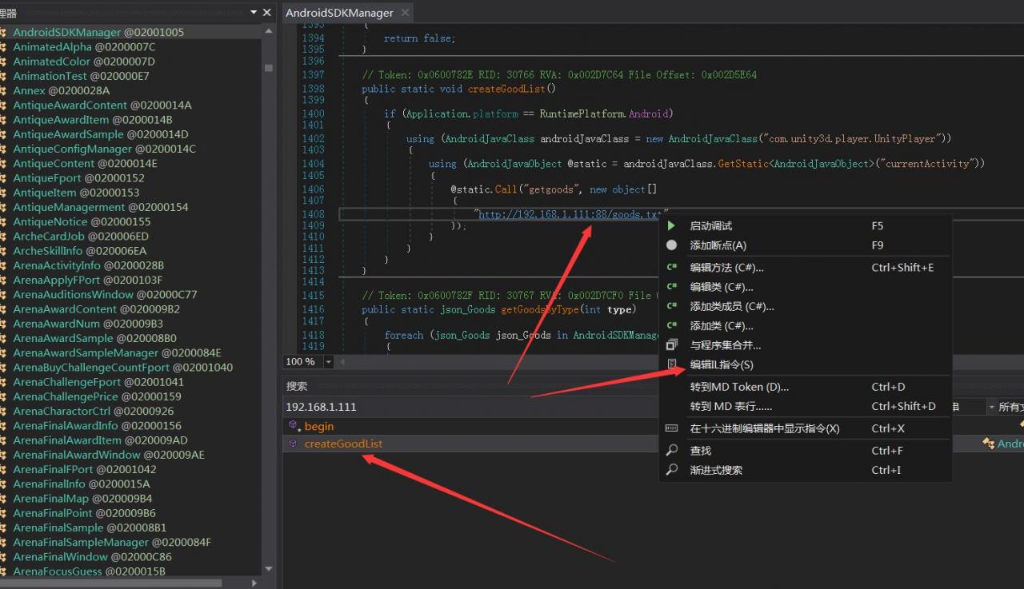
Task: Click the code editor horizontal scroll left arrow
Action: pos(342,362)
